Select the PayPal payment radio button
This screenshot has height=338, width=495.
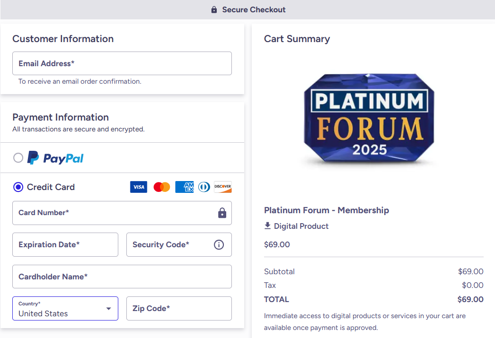[x=18, y=158]
